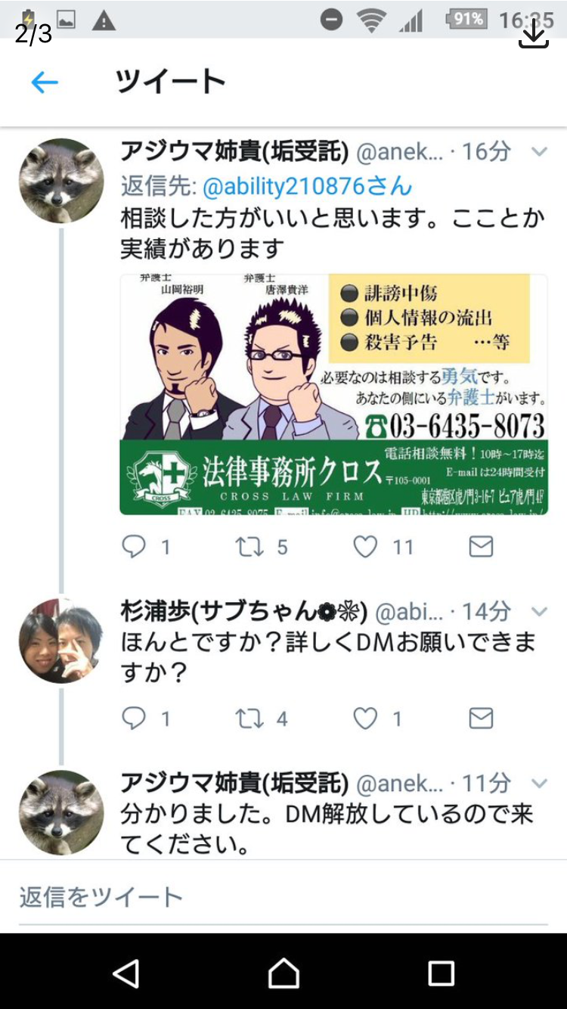
Task: Expand options chevron on 11分 tweet
Action: pos(539,783)
